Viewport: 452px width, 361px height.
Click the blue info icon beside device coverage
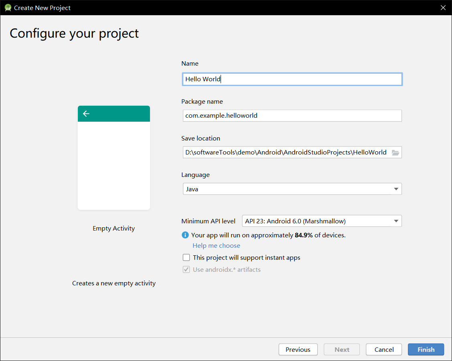tap(185, 235)
